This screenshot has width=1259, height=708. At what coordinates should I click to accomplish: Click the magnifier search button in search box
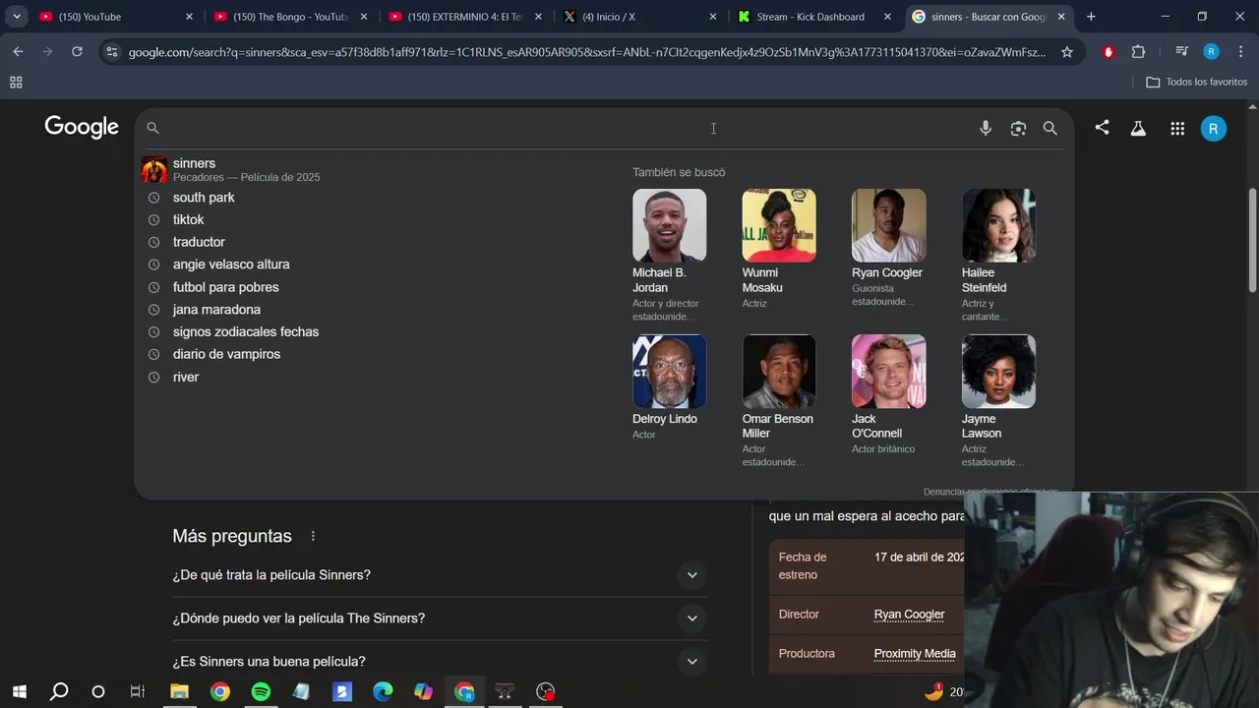(x=1050, y=128)
